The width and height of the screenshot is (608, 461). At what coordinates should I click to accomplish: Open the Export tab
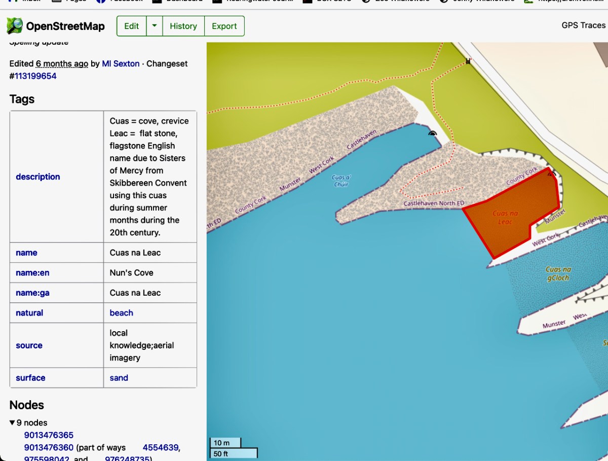point(224,26)
